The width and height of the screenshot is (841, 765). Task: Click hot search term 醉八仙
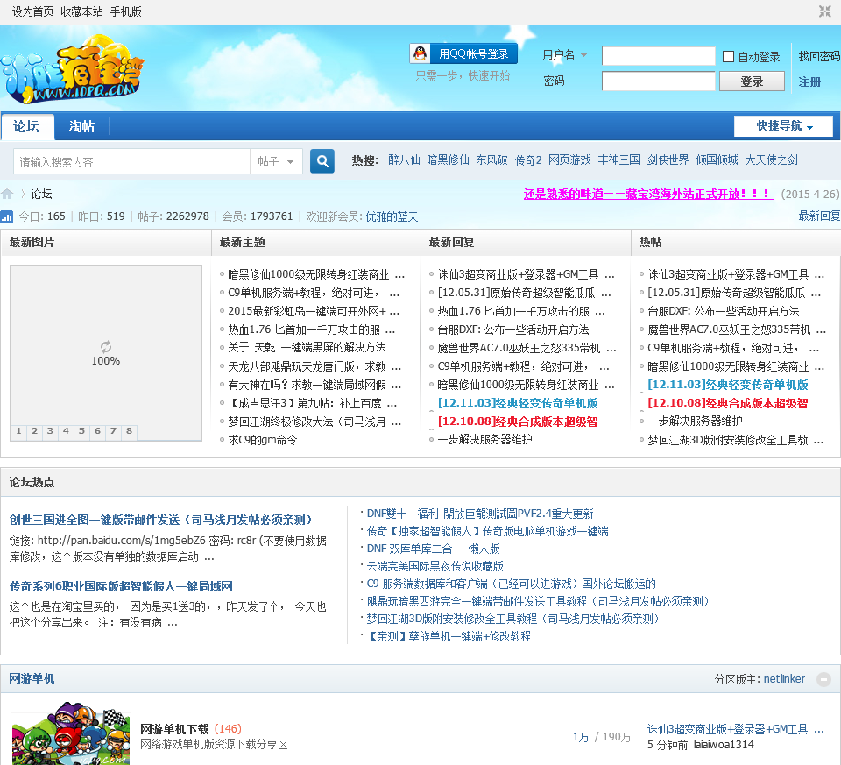(x=404, y=159)
